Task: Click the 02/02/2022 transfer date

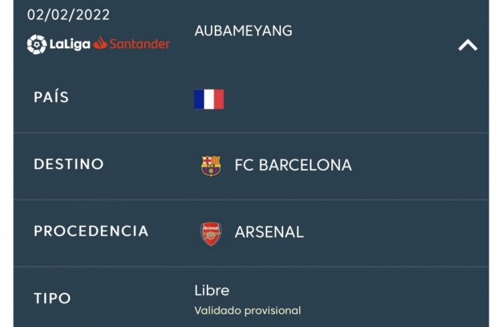Action: point(68,15)
